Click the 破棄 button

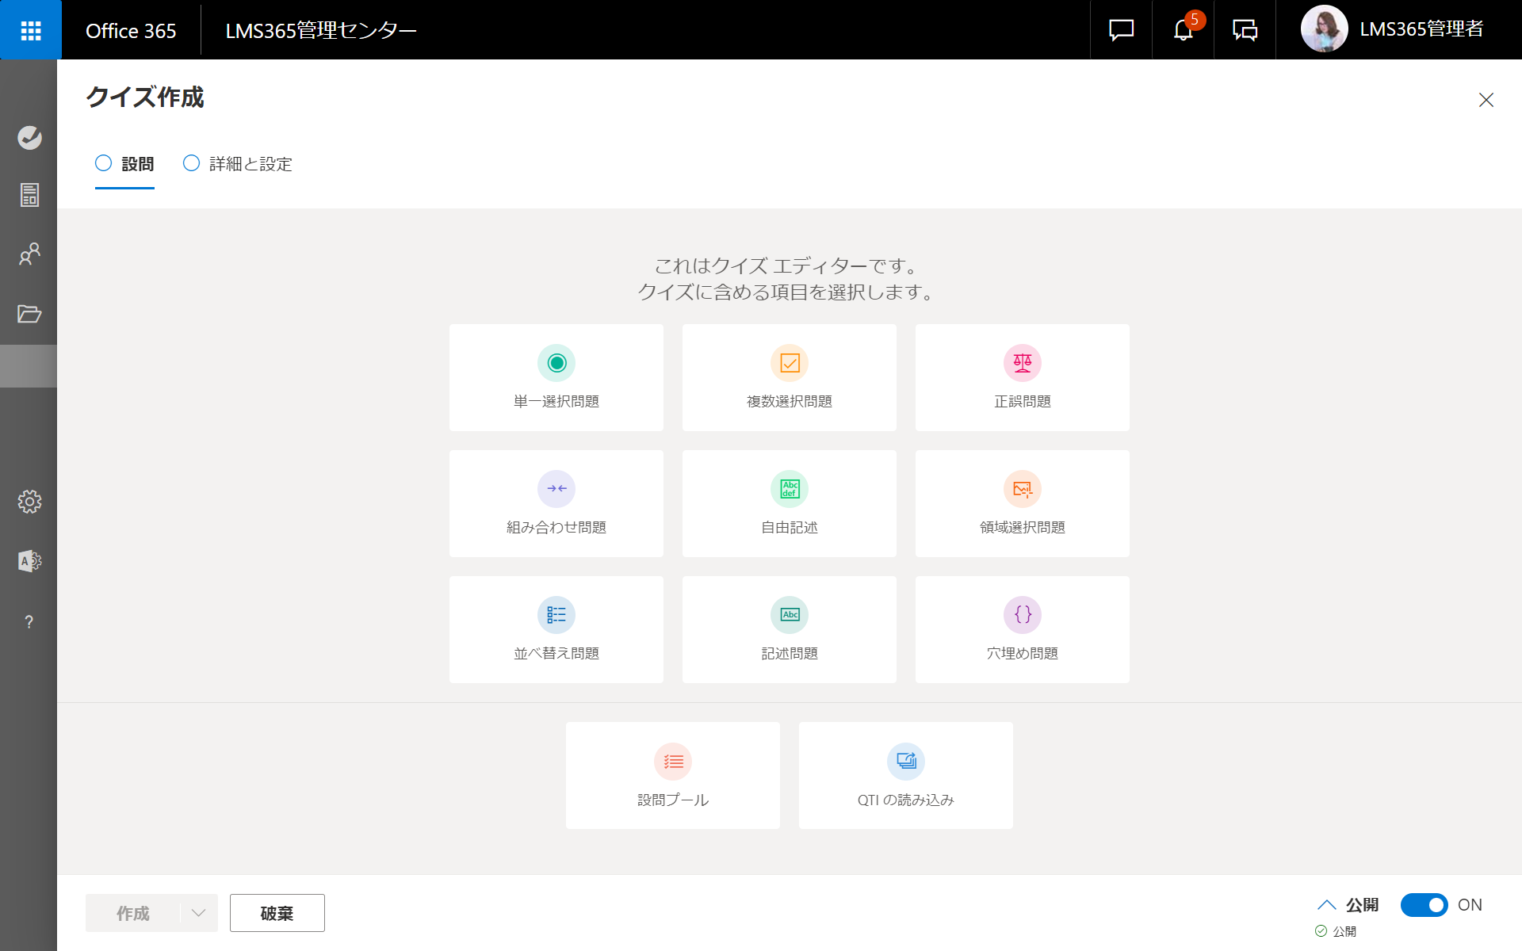[x=277, y=913]
